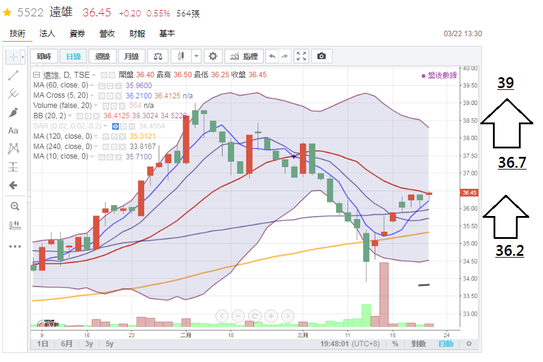Open axis settings gear at bottom right

469,344
